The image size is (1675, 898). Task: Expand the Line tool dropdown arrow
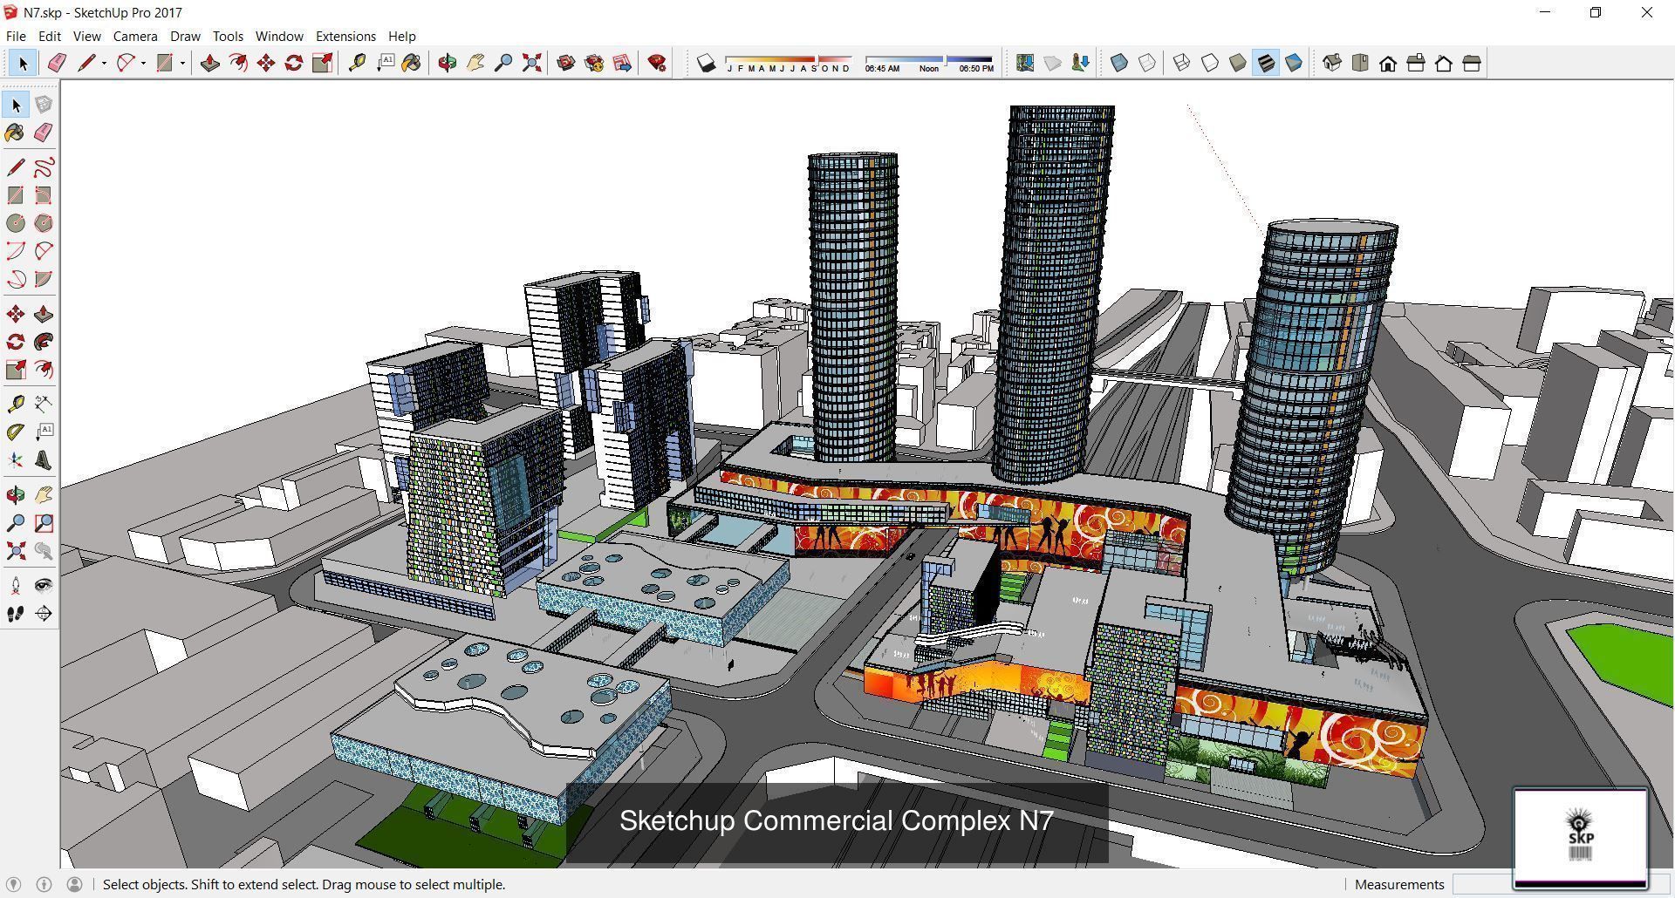point(104,63)
